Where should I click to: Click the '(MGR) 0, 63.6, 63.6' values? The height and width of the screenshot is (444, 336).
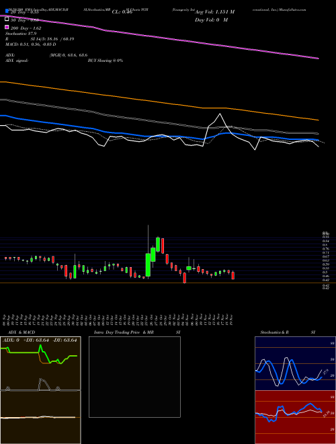click(x=68, y=55)
